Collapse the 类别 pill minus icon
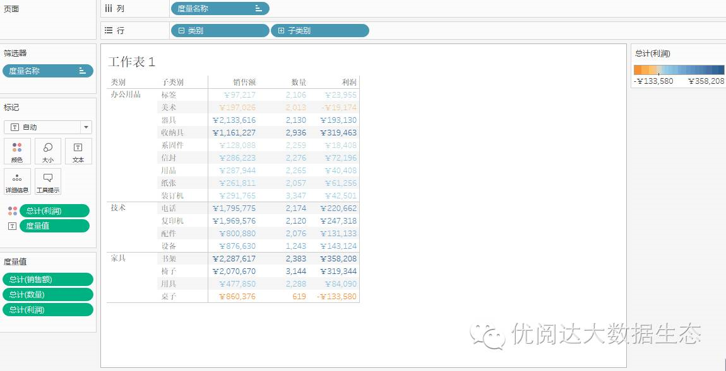 pyautogui.click(x=181, y=30)
